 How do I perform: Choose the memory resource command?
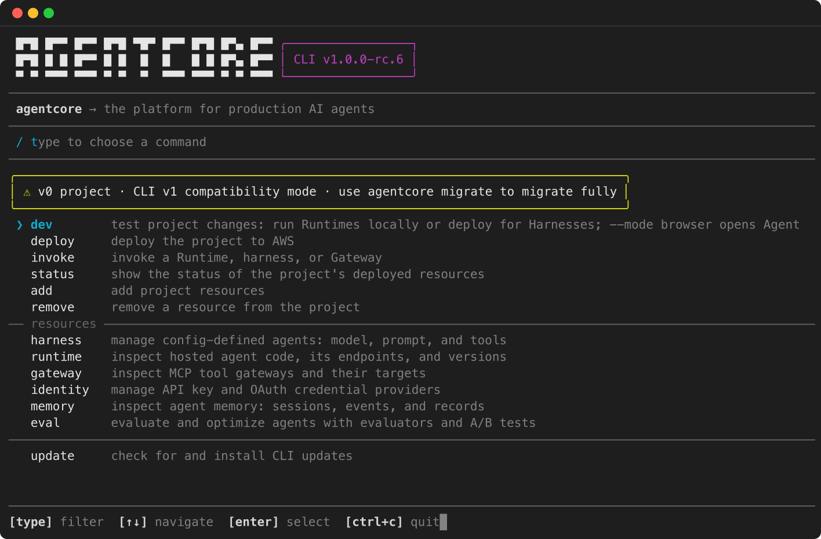pyautogui.click(x=53, y=407)
